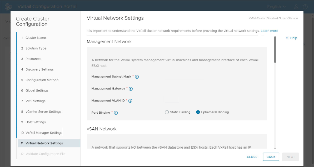
Task: Click the Virtual Network Settings page title
Action: pyautogui.click(x=115, y=18)
